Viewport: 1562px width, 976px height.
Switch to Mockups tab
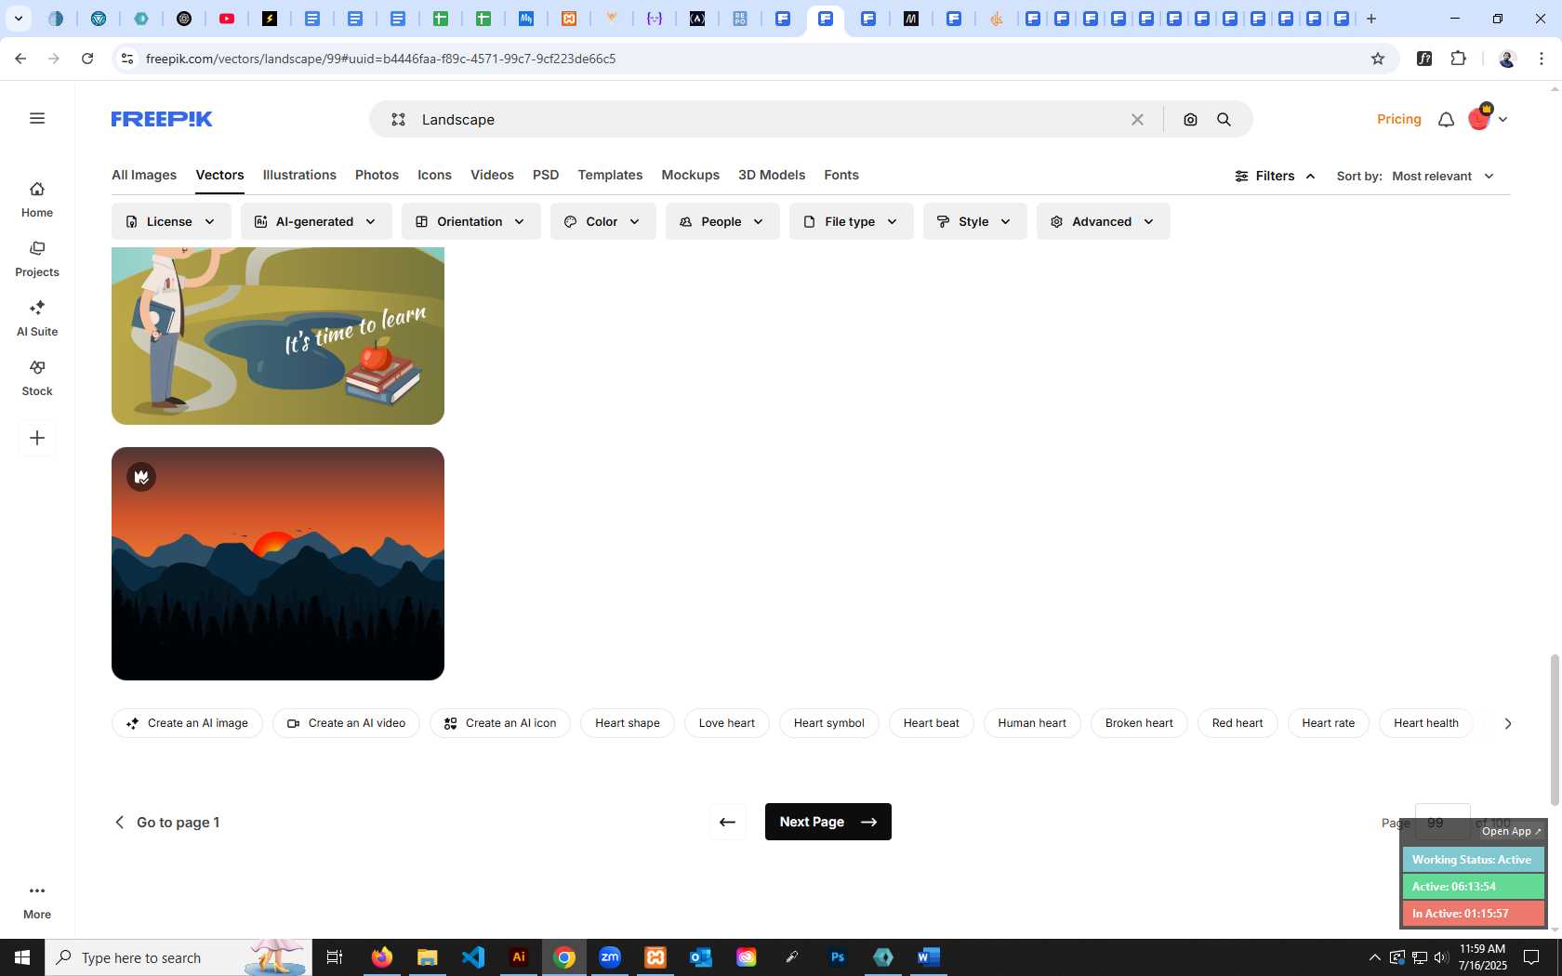(x=690, y=175)
